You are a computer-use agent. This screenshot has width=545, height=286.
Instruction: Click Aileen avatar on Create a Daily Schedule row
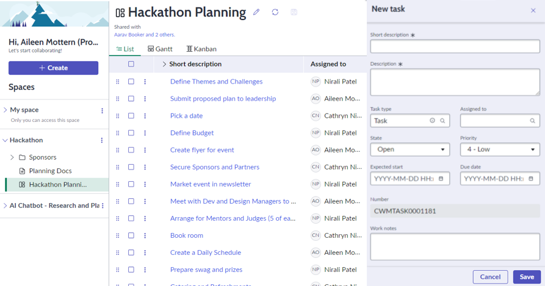point(316,252)
